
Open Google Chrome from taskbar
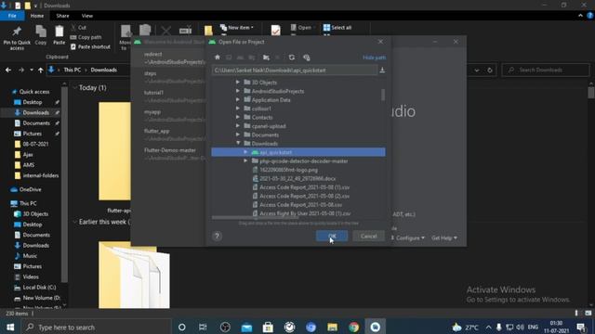[x=353, y=327]
